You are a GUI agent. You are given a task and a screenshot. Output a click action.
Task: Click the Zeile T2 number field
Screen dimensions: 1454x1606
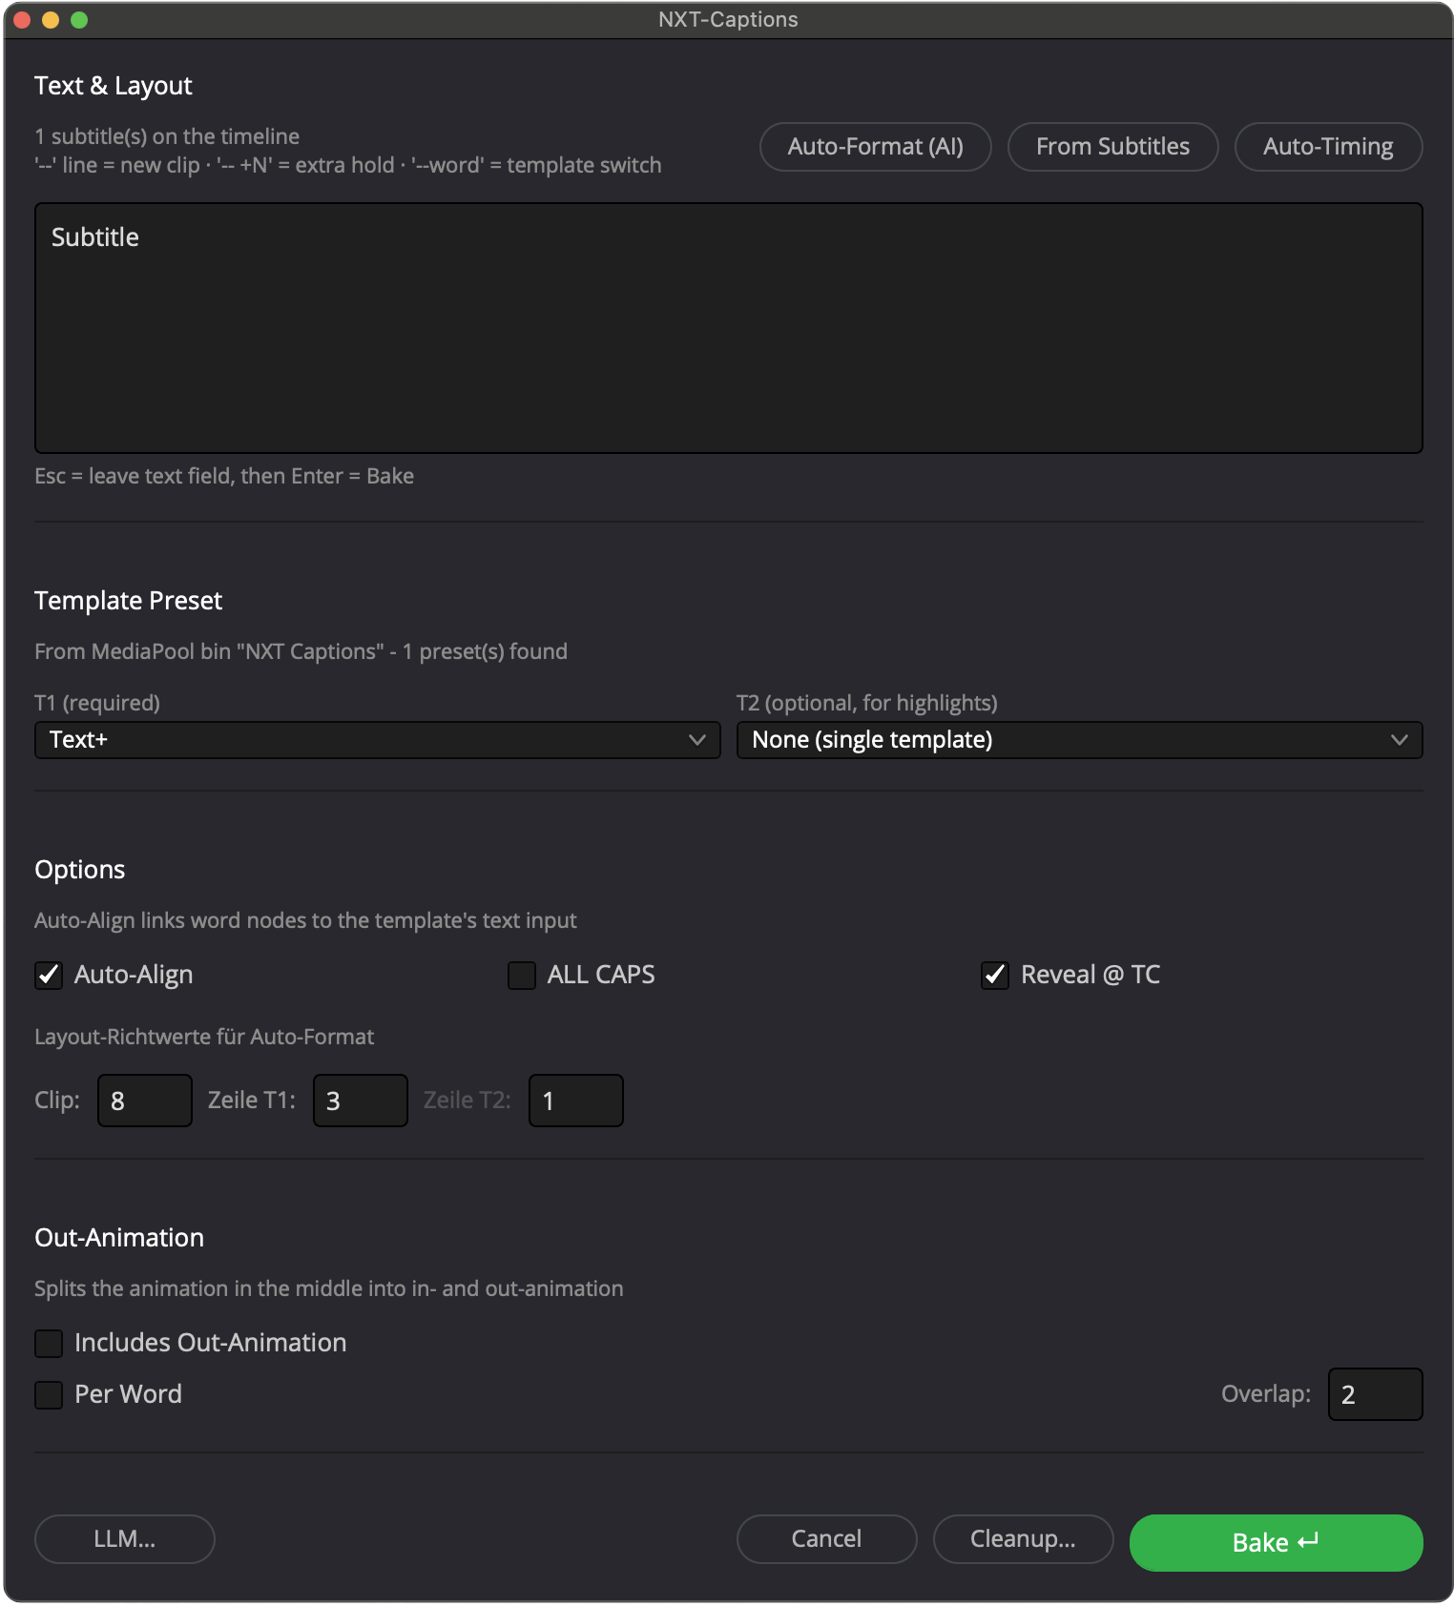[x=575, y=1101]
